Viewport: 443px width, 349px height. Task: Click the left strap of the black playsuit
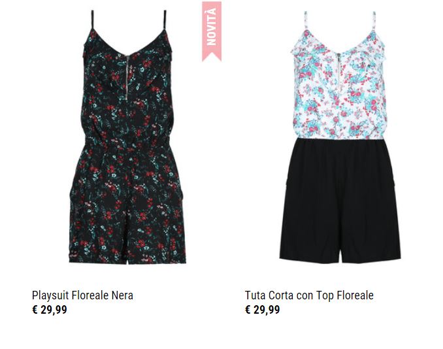coord(92,20)
